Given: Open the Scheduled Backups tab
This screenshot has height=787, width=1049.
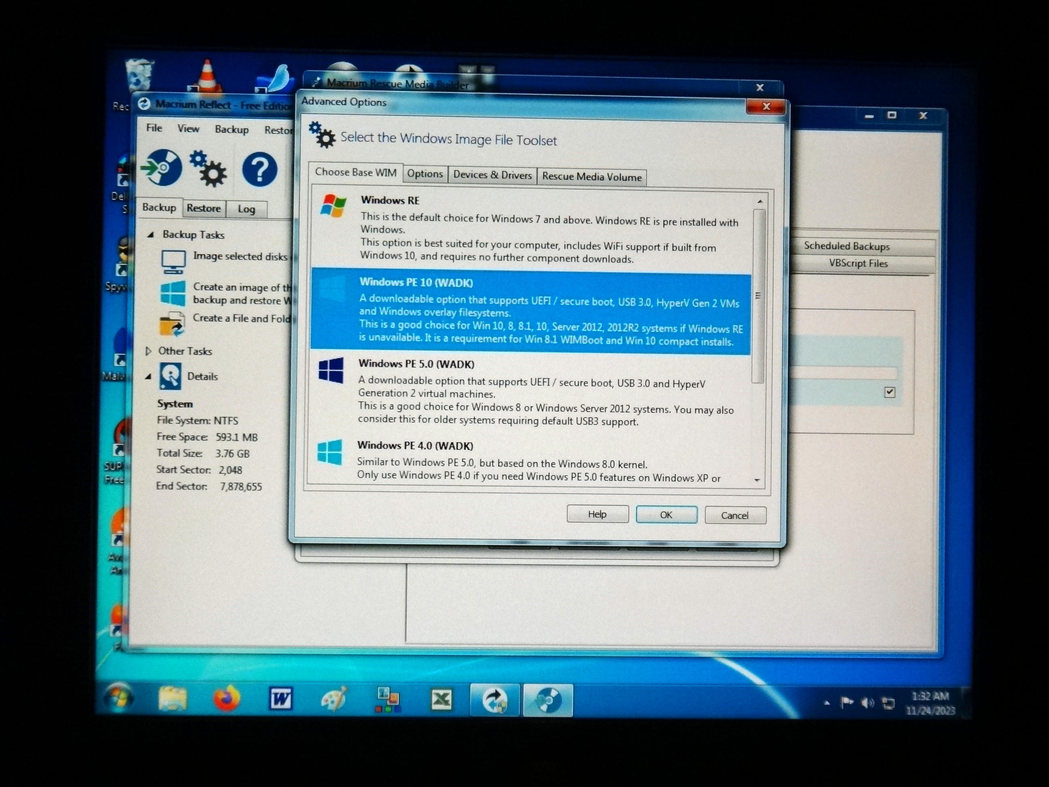Looking at the screenshot, I should click(847, 246).
